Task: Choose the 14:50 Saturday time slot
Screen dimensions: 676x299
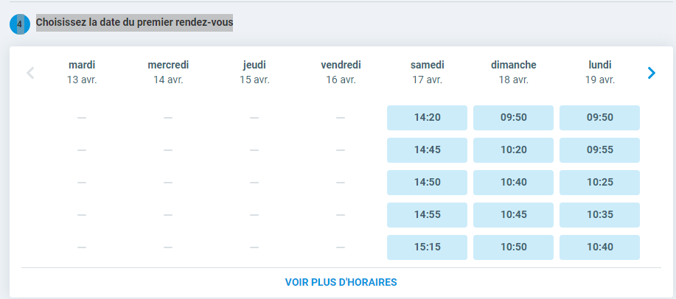Action: tap(427, 182)
